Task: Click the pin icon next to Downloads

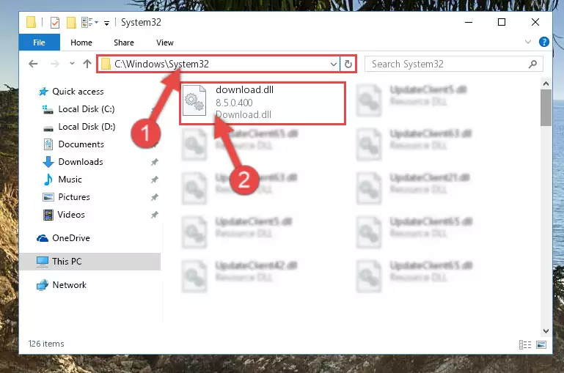Action: coord(154,162)
